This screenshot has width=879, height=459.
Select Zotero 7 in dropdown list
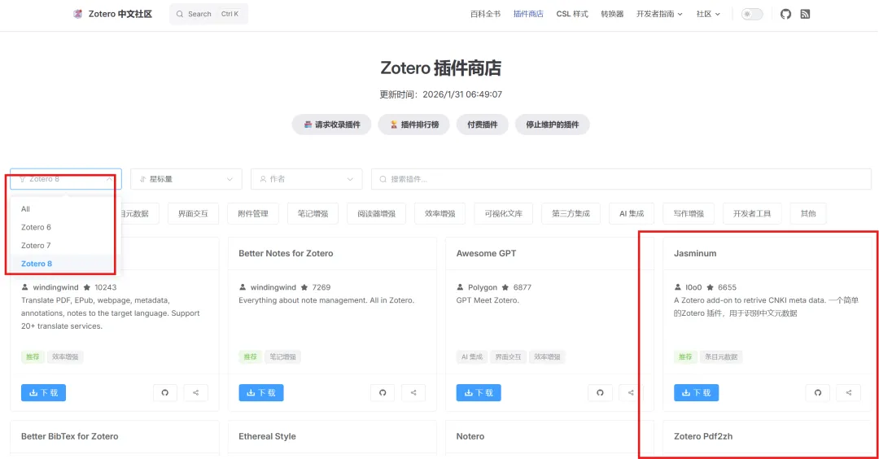63,246
